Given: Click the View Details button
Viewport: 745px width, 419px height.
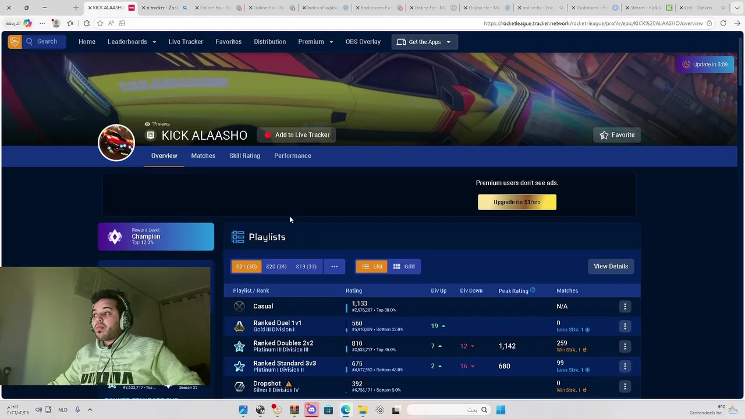Looking at the screenshot, I should pyautogui.click(x=611, y=267).
